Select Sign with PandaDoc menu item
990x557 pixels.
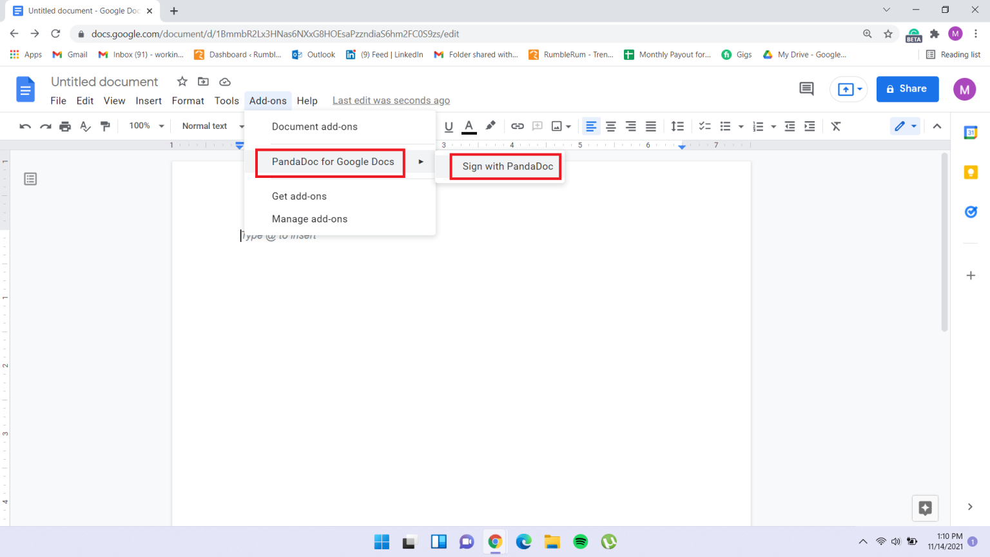click(505, 166)
